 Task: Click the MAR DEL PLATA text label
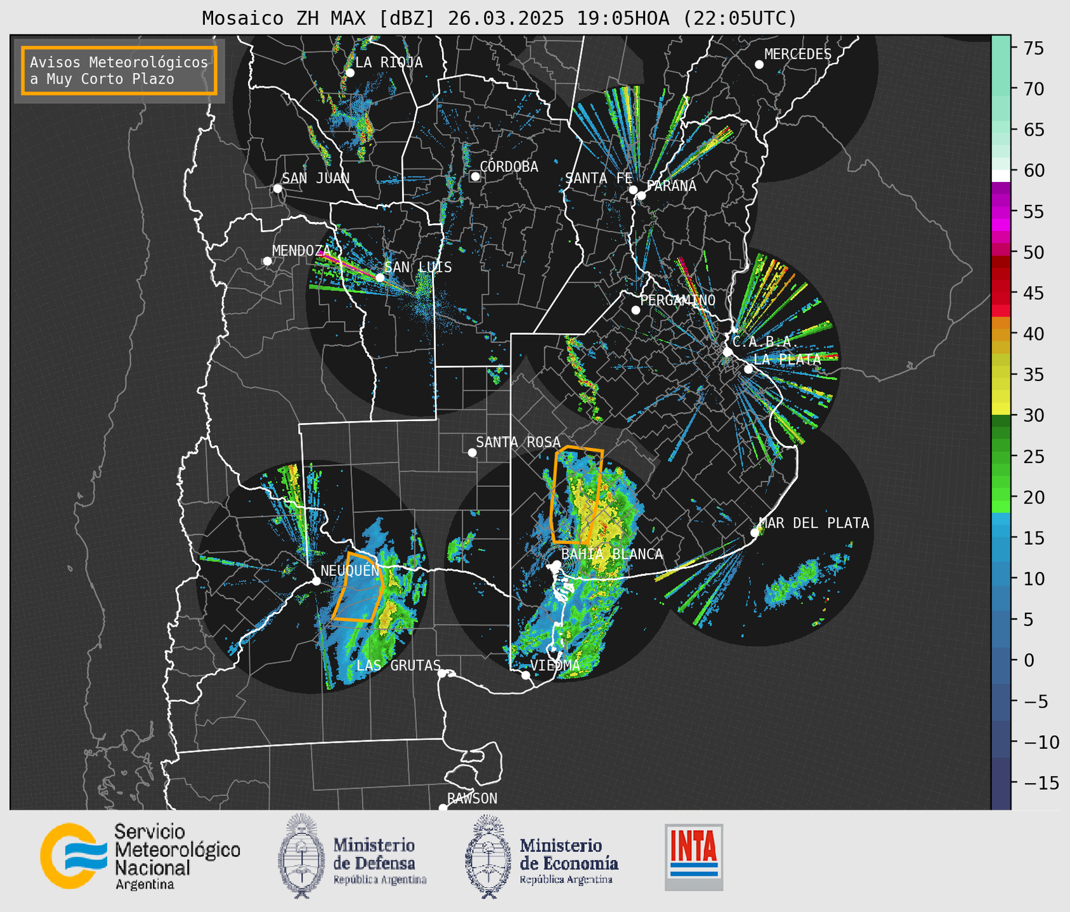pyautogui.click(x=814, y=523)
